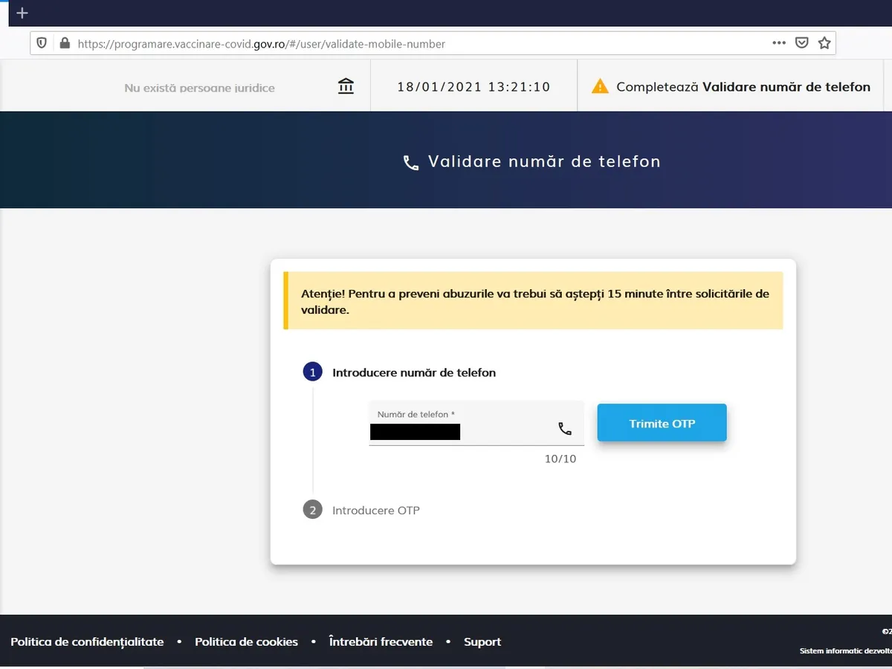Viewport: 892px width, 669px height.
Task: Open Politica de cookies footer link
Action: pyautogui.click(x=246, y=641)
